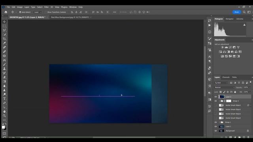Add layer style with the fx icon
This screenshot has height=142, width=253.
pyautogui.click(x=226, y=137)
